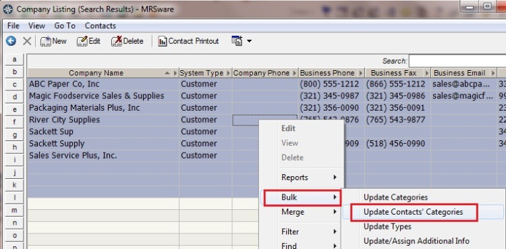This screenshot has width=506, height=249.
Task: Click the System Type column header
Action: point(202,73)
